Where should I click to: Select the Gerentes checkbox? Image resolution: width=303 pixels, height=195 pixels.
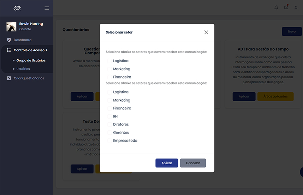tap(109, 133)
